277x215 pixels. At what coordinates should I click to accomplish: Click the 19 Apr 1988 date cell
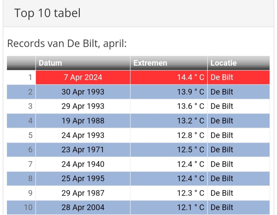click(83, 121)
